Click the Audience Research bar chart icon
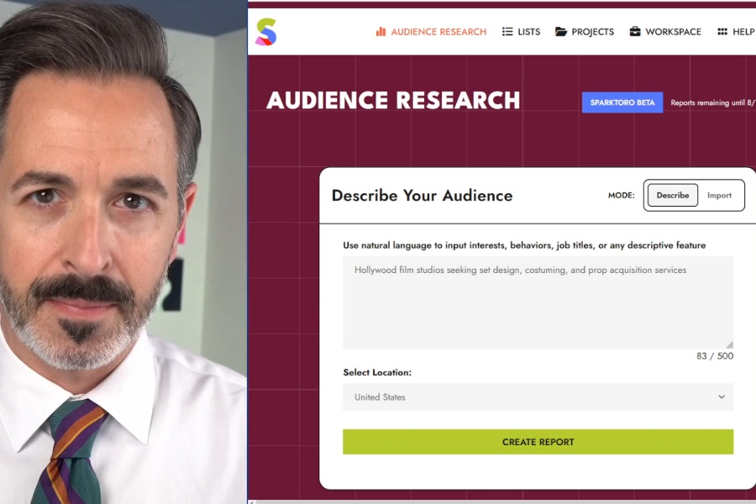The image size is (756, 504). coord(381,32)
